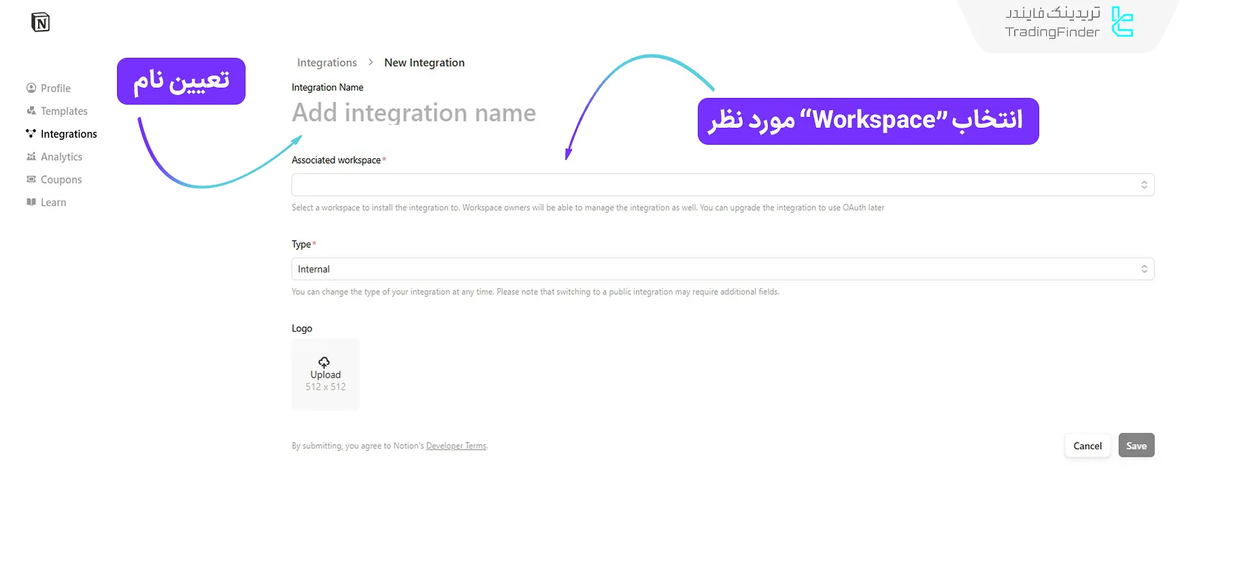The width and height of the screenshot is (1246, 579).
Task: Click the Associated workspace dropdown arrows
Action: click(x=1144, y=185)
